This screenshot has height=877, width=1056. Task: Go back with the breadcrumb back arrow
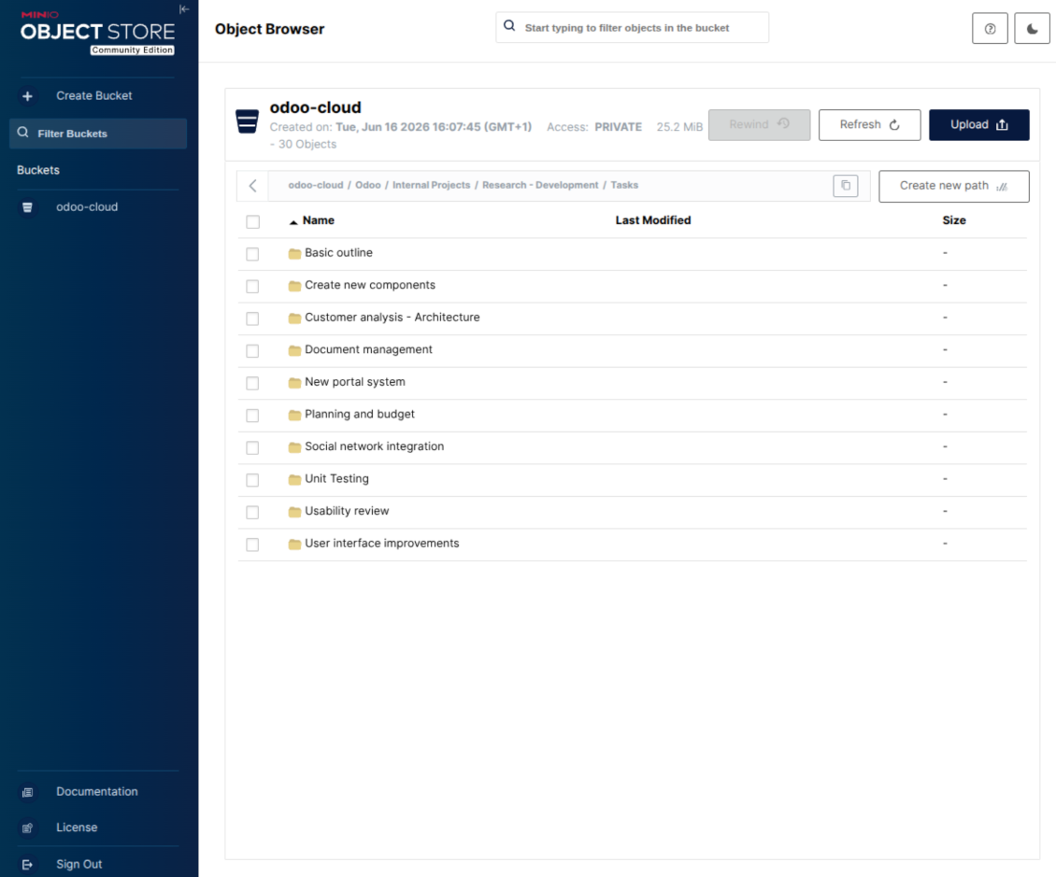coord(252,186)
